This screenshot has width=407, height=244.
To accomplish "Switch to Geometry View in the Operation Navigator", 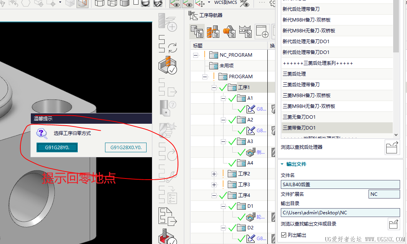I will (x=230, y=32).
